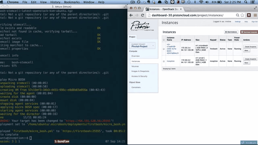Open the Current Project Pivotal-Project dropdown
The image size is (258, 145).
click(142, 45)
